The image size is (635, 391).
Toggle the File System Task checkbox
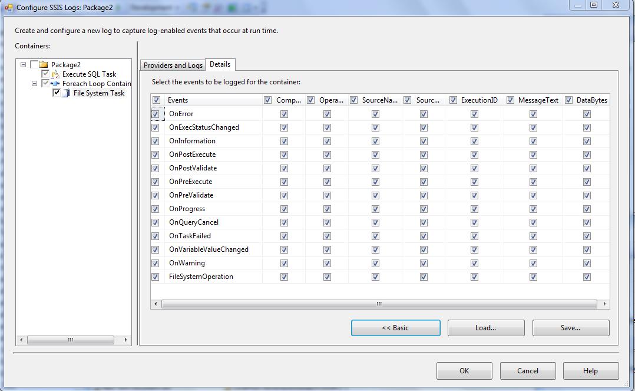coord(57,93)
